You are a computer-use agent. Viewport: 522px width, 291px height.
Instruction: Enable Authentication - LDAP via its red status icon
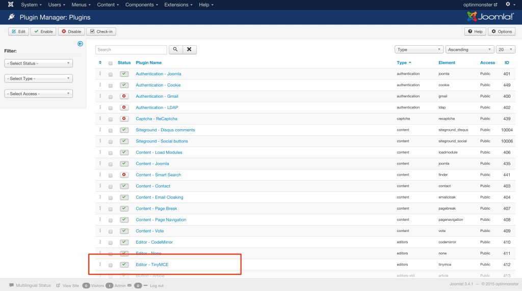(124, 108)
